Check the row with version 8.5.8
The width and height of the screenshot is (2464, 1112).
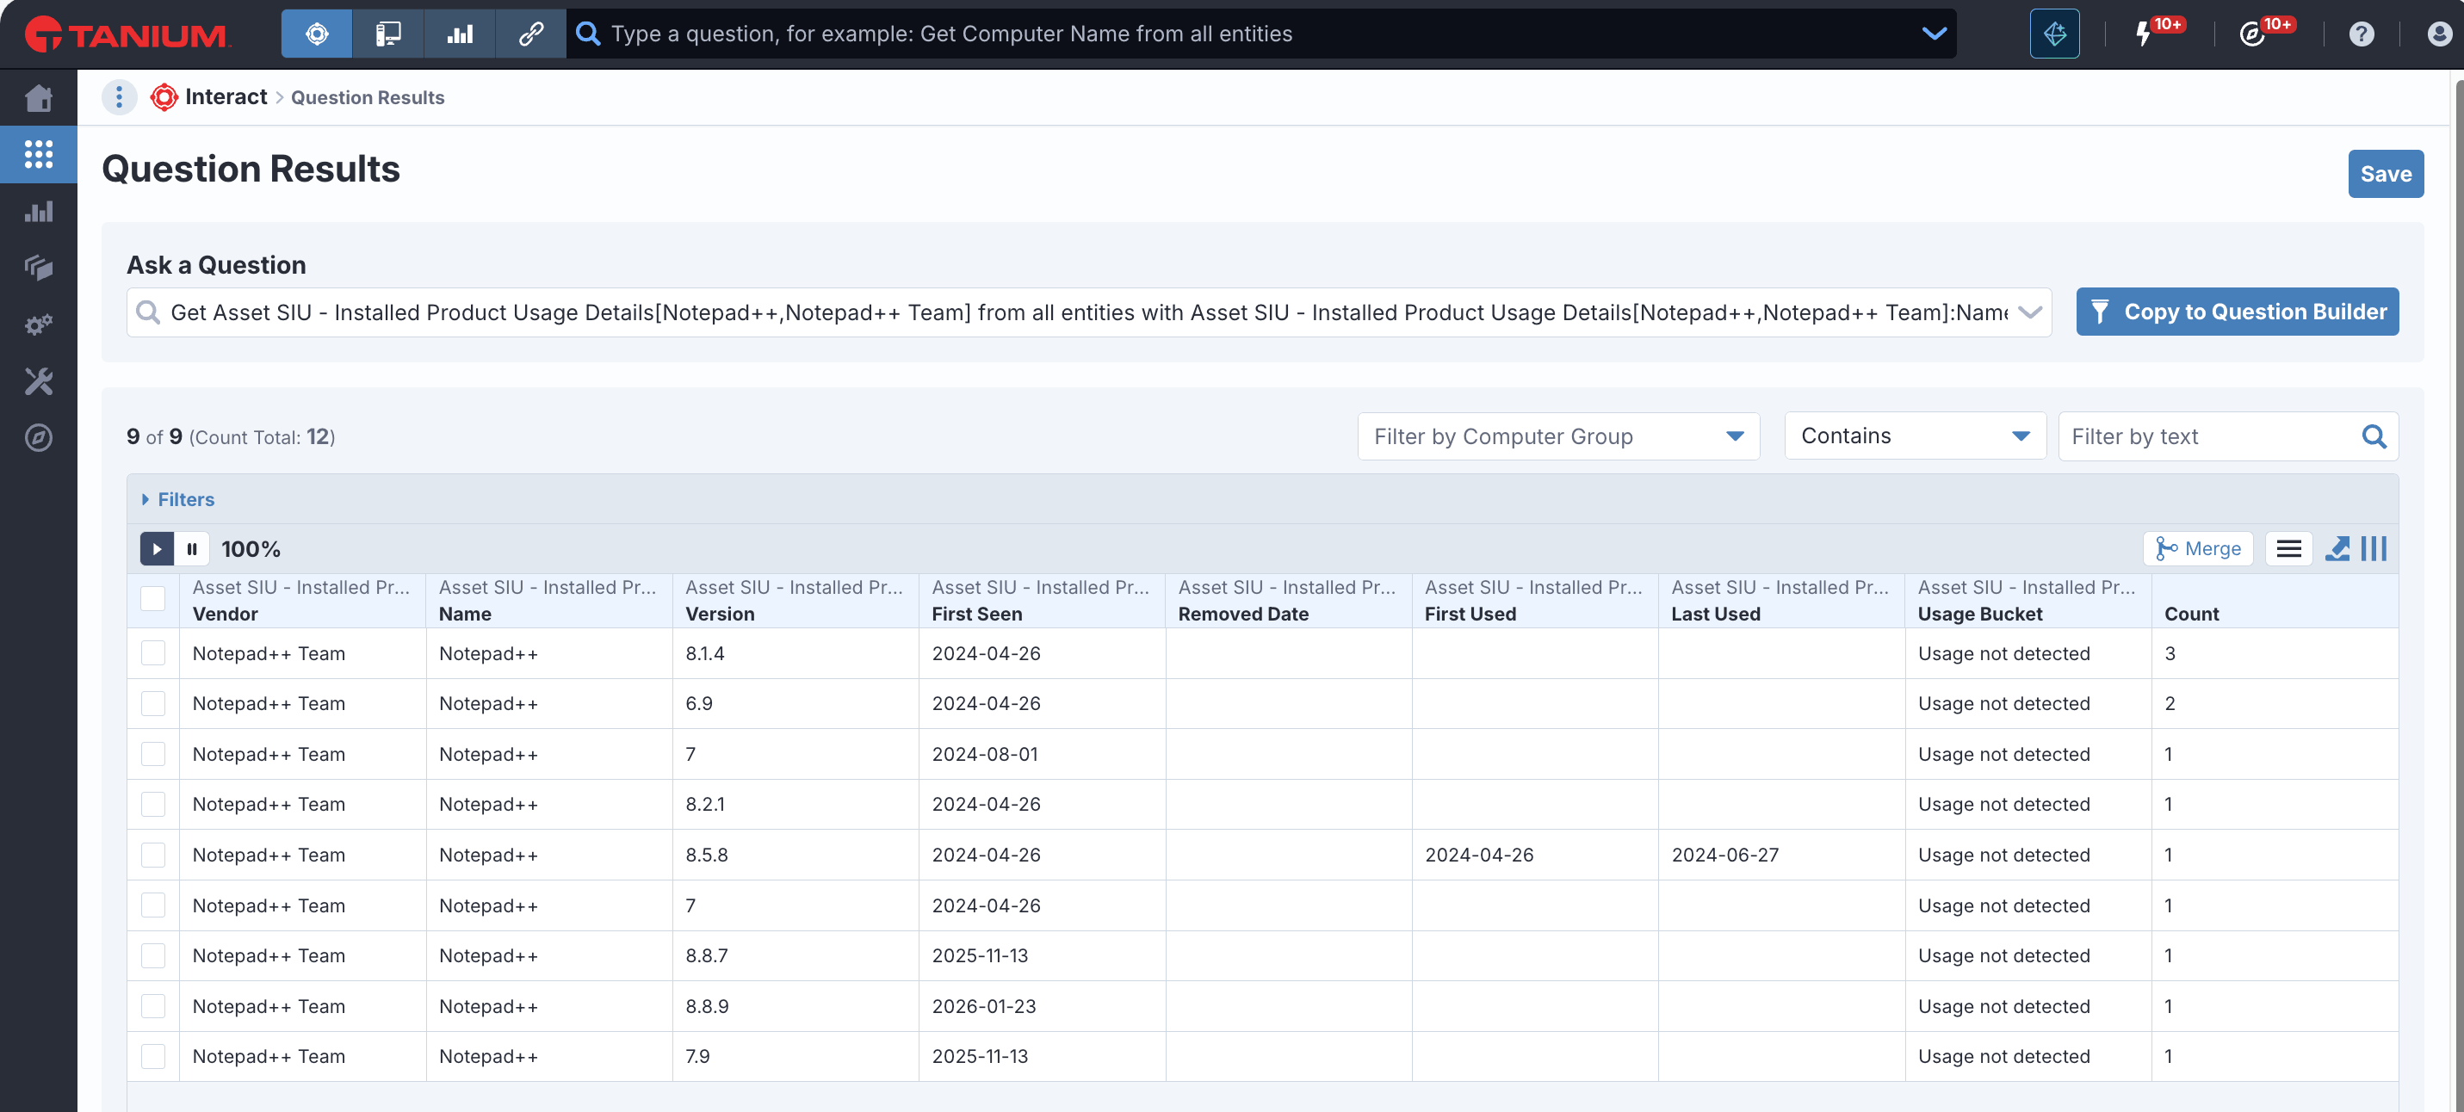tap(153, 855)
